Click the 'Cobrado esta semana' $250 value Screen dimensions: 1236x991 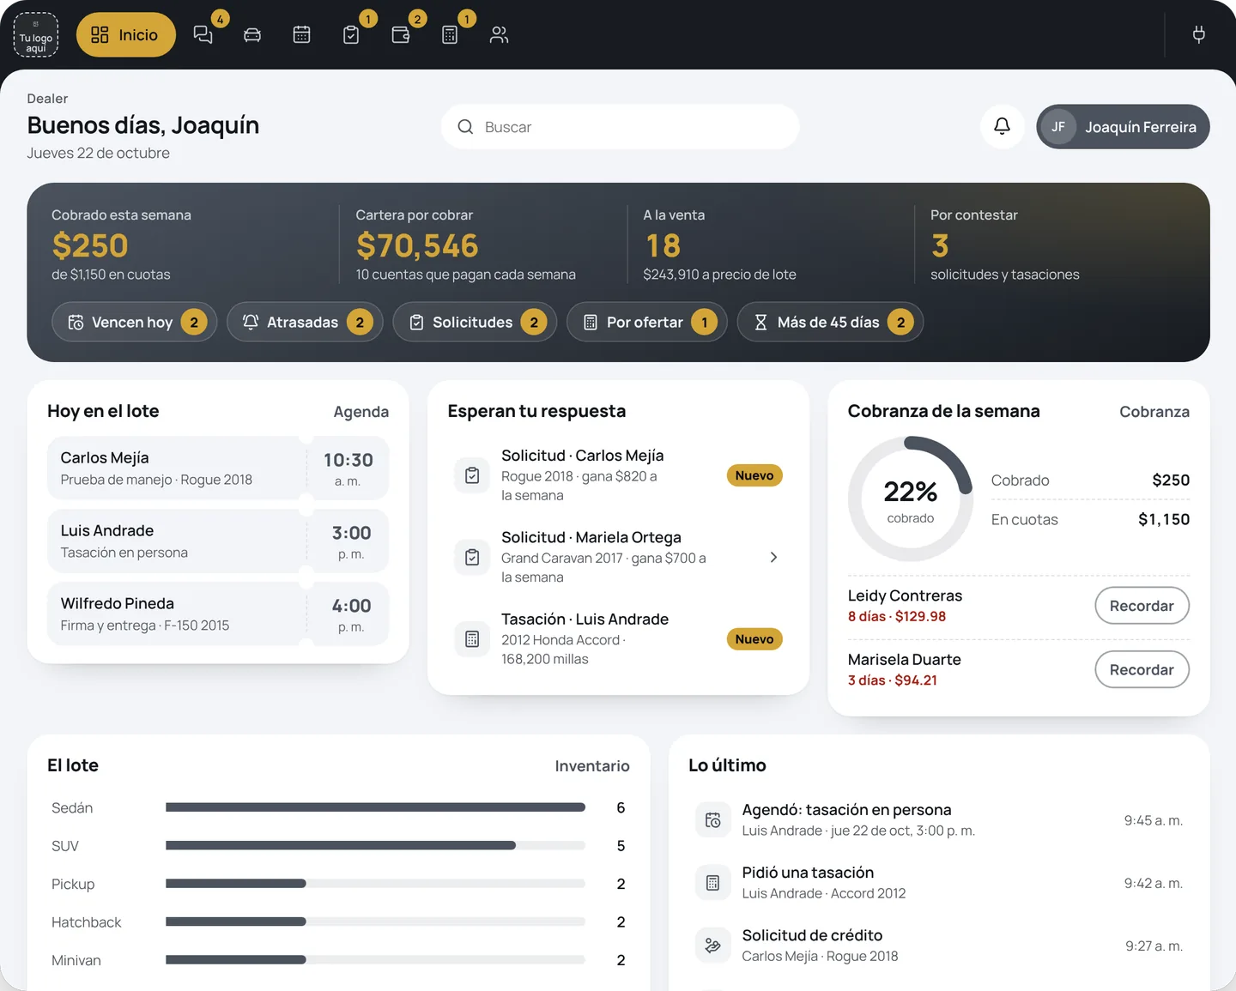point(90,246)
